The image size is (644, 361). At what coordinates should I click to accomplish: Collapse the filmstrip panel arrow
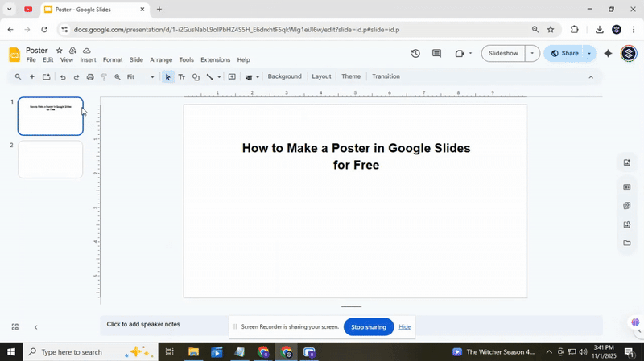35,327
